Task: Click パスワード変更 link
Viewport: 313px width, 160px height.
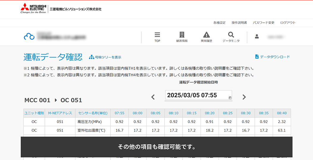Action: pos(263,23)
